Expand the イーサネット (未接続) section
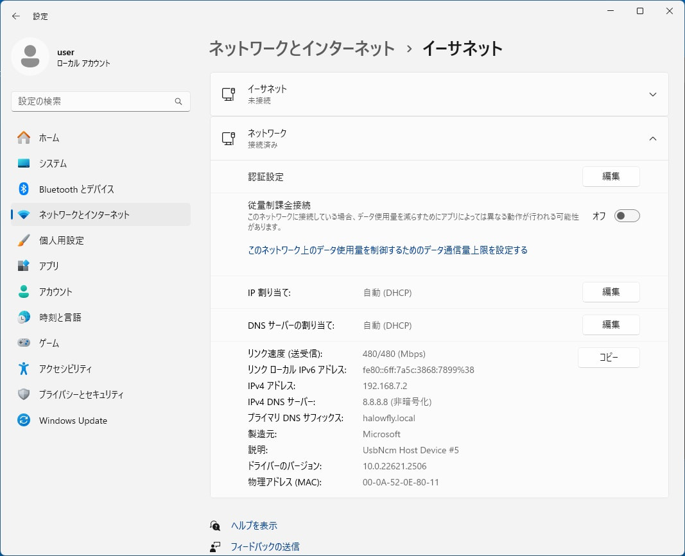 pos(652,94)
